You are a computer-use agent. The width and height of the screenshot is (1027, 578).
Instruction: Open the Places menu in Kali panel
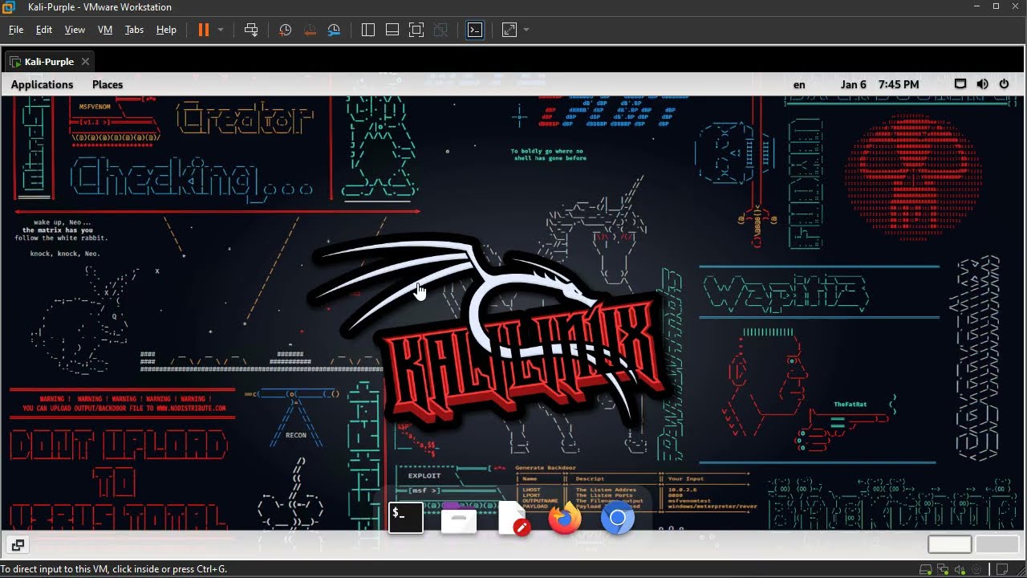click(108, 84)
